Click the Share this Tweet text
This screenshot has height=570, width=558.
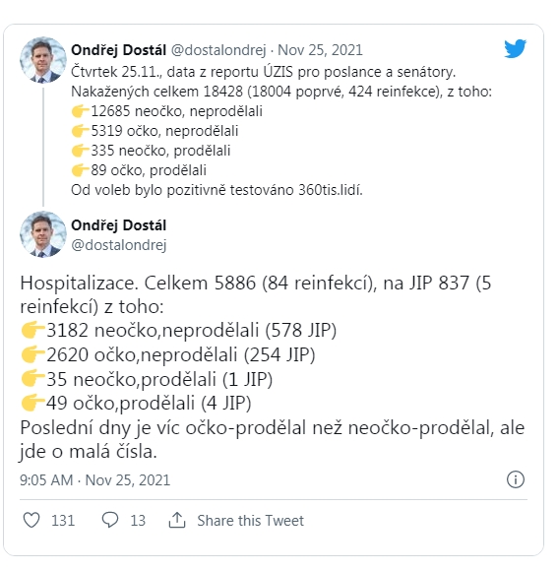(x=250, y=521)
